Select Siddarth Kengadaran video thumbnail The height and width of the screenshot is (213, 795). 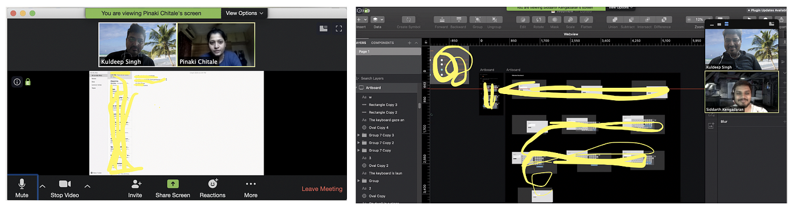(742, 91)
